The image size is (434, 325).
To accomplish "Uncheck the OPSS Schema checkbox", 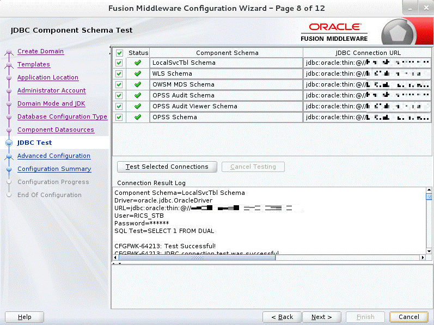I will point(119,117).
